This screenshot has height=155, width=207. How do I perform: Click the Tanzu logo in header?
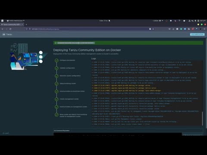pyautogui.click(x=4, y=34)
